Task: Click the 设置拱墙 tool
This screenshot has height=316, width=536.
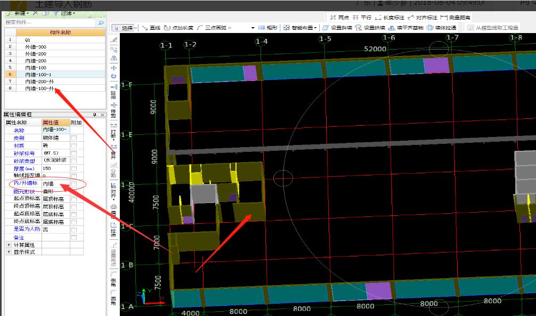Action: [x=370, y=28]
